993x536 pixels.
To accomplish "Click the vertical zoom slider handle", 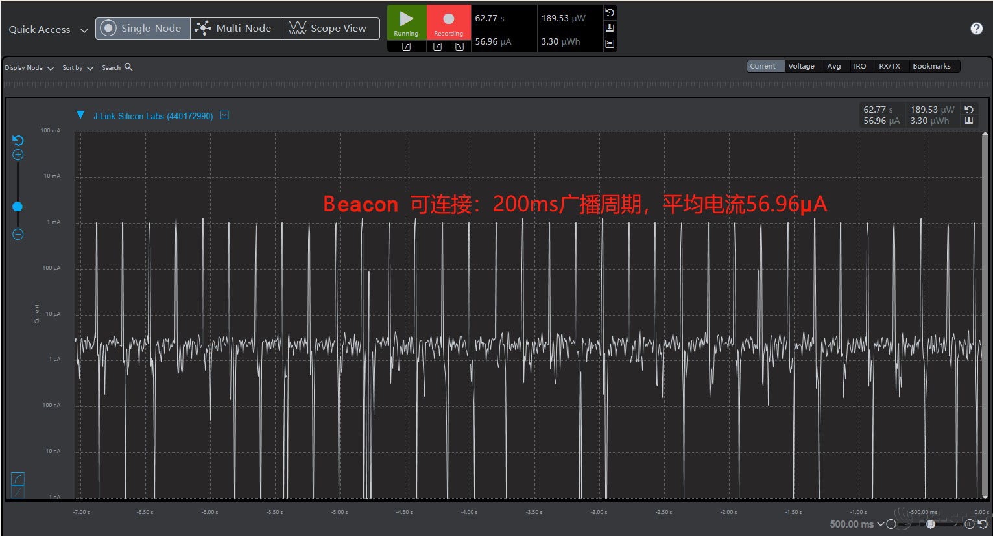I will pyautogui.click(x=18, y=207).
